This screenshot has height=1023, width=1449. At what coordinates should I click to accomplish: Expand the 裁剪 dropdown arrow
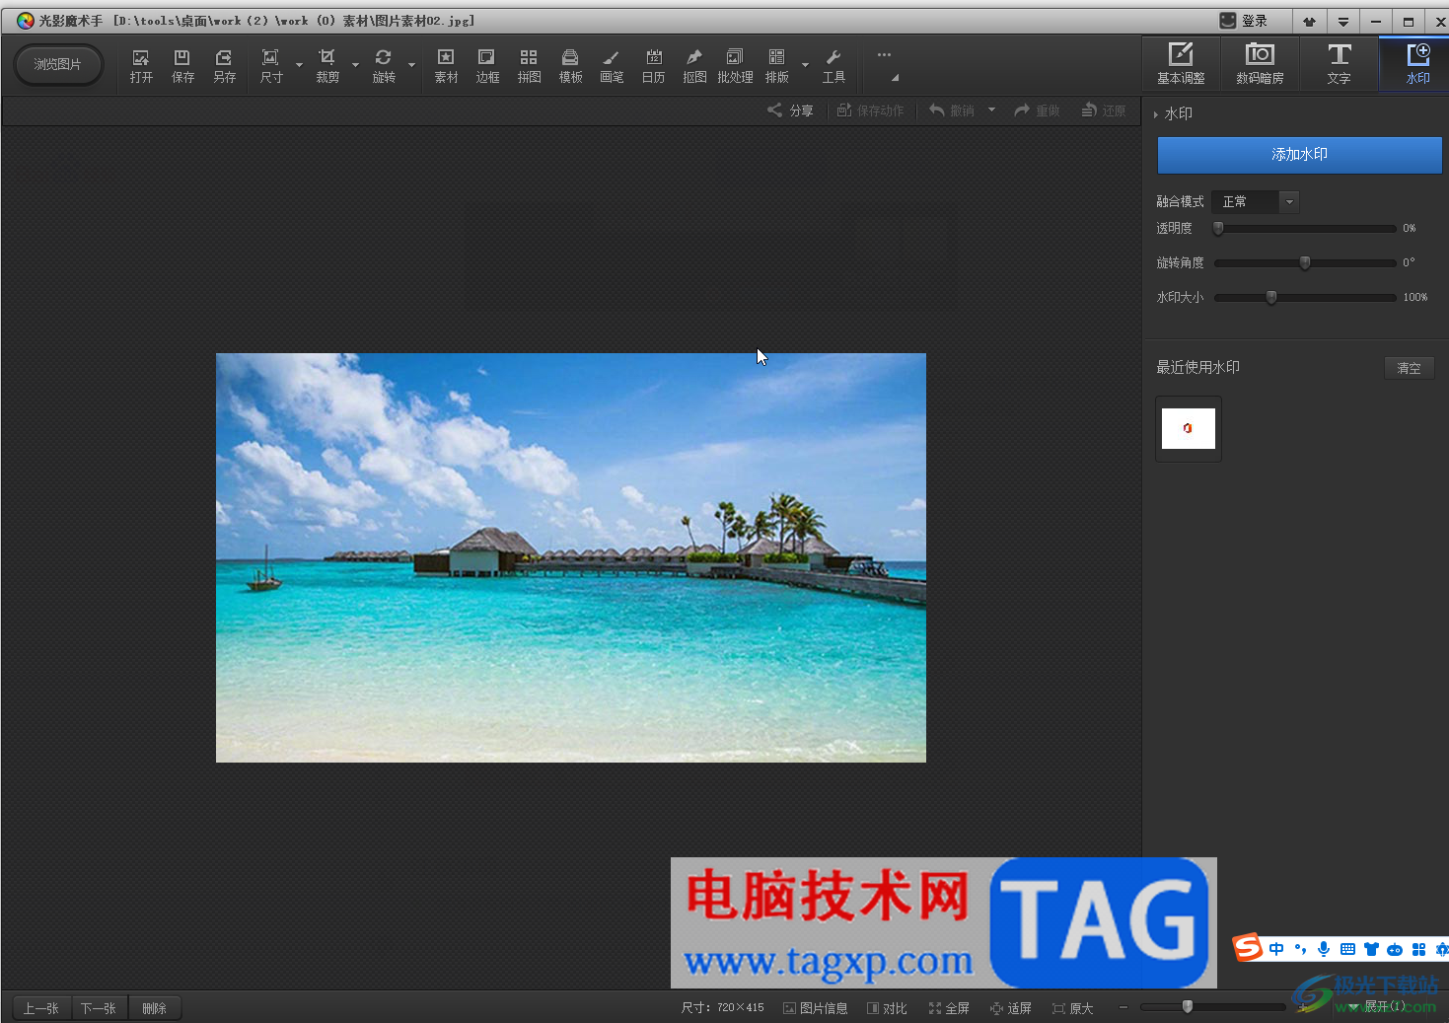coord(355,66)
